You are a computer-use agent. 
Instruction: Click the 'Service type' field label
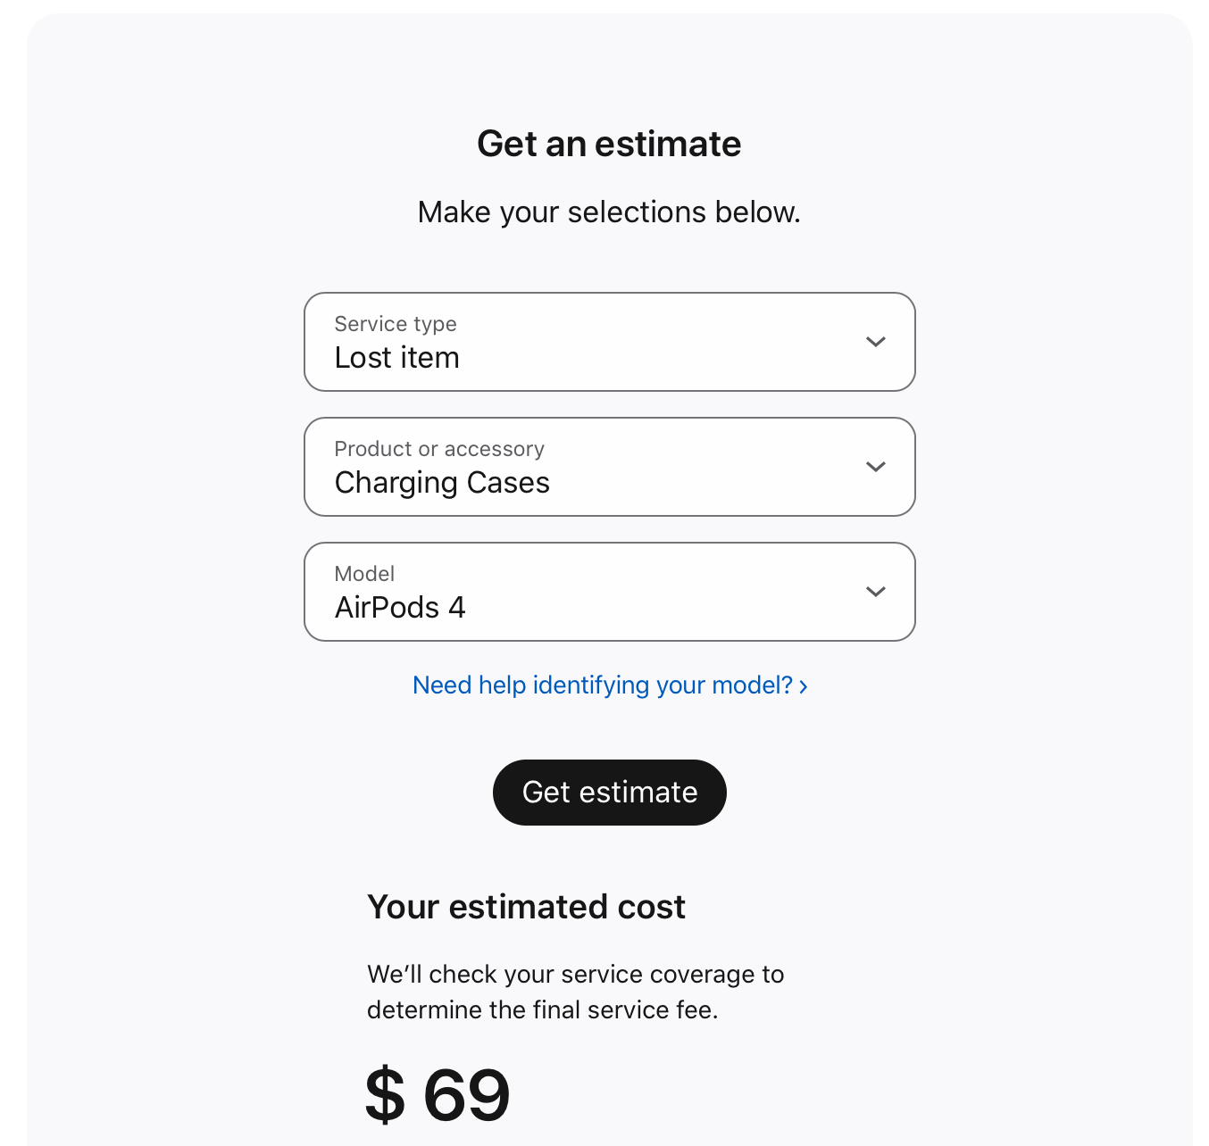[x=396, y=324]
